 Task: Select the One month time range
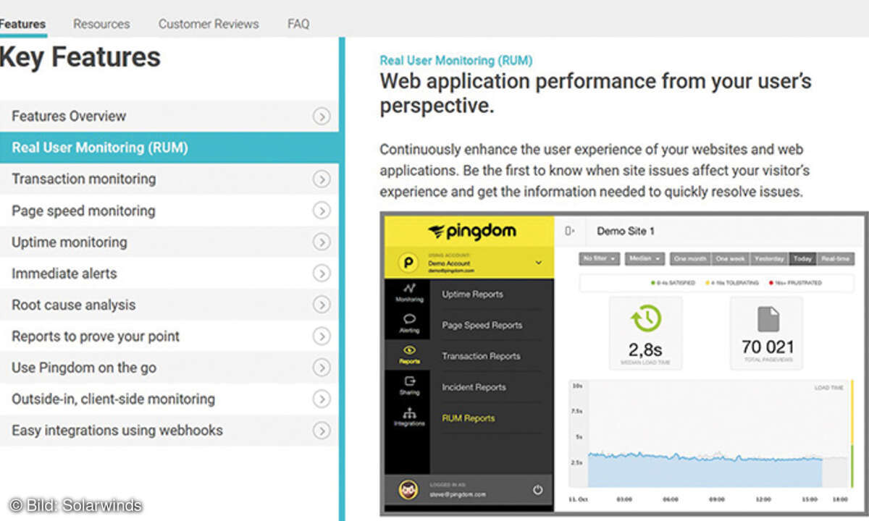click(689, 259)
